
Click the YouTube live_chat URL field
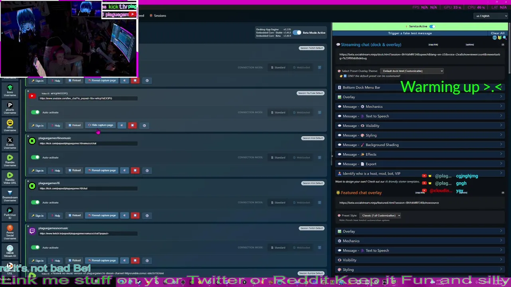tap(88, 98)
